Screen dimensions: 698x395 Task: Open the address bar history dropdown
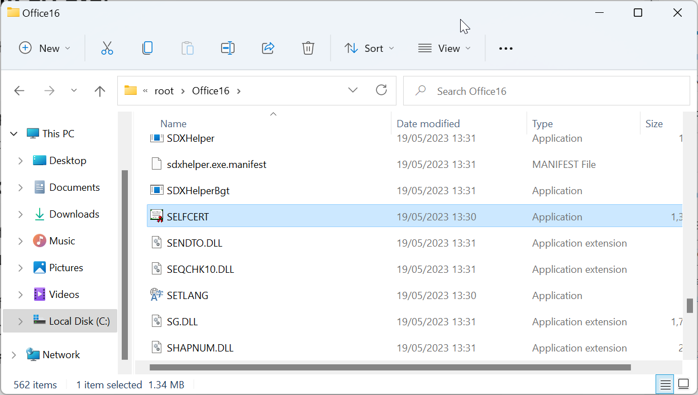(353, 90)
